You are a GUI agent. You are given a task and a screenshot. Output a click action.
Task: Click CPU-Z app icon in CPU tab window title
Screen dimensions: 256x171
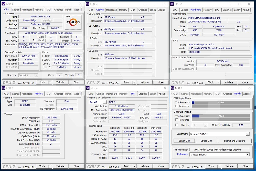coord(3,4)
